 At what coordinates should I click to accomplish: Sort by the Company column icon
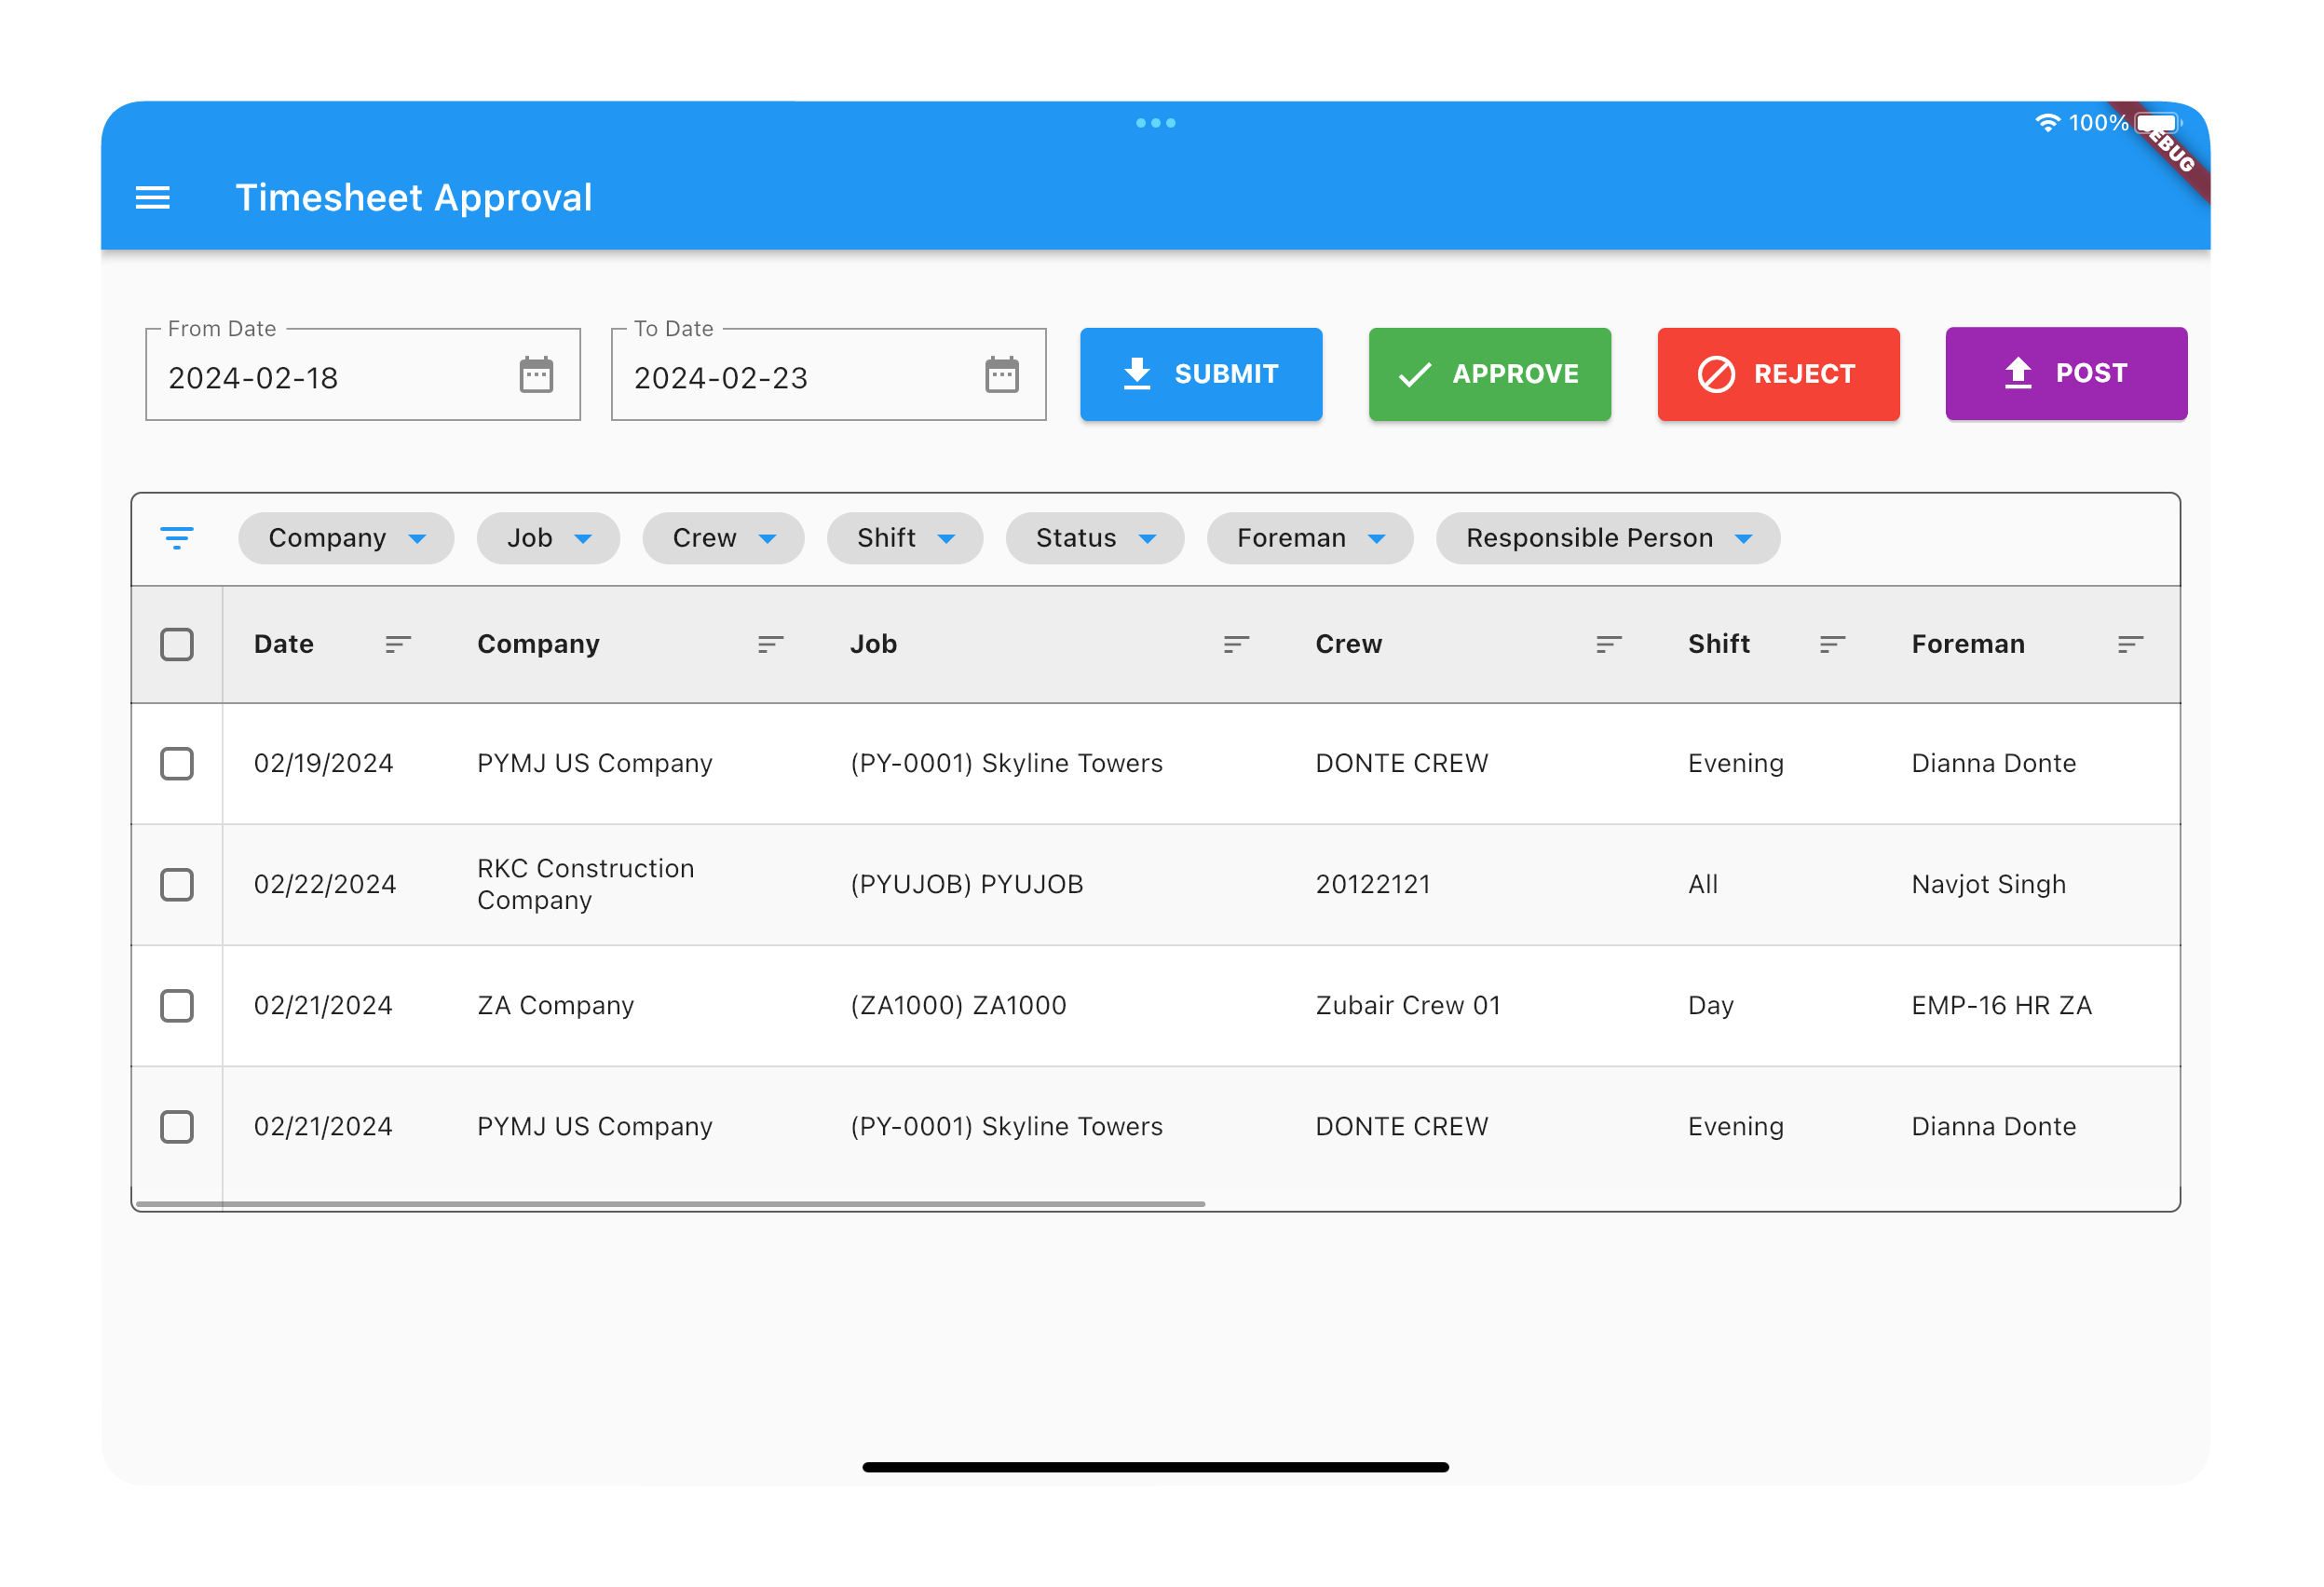coord(771,646)
